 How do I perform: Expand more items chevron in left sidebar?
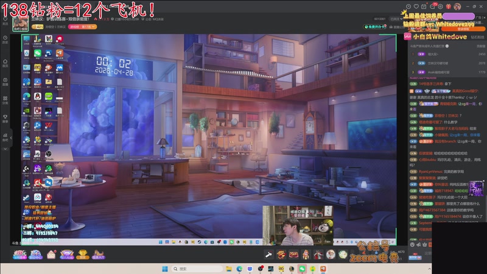(x=5, y=149)
